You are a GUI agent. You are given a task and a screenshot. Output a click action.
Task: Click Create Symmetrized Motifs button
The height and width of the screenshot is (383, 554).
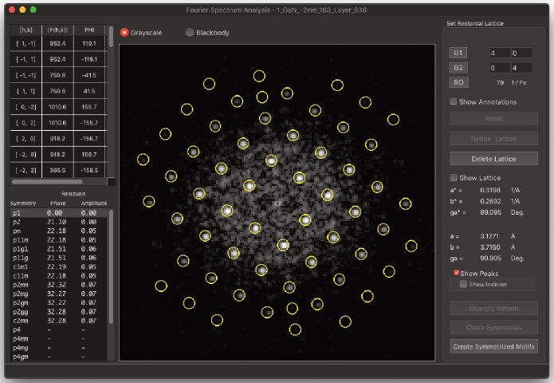(493, 346)
